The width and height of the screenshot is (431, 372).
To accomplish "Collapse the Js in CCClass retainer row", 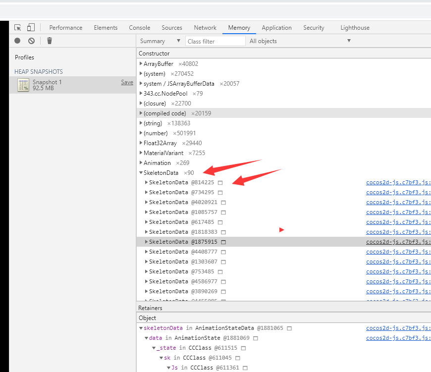I will click(168, 368).
